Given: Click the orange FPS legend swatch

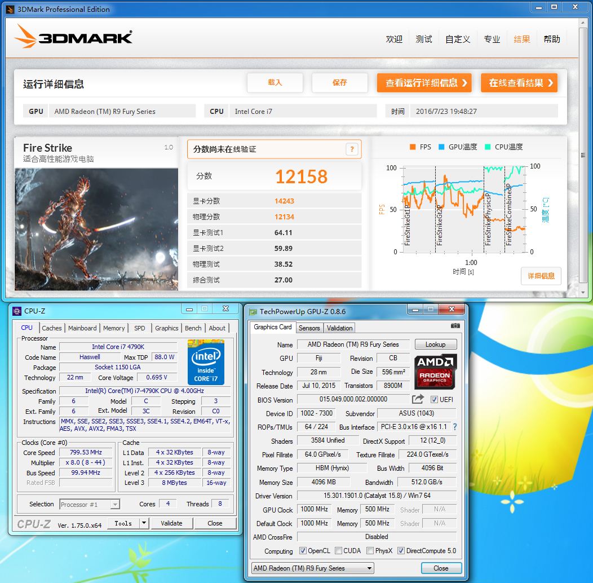Looking at the screenshot, I should coord(413,147).
